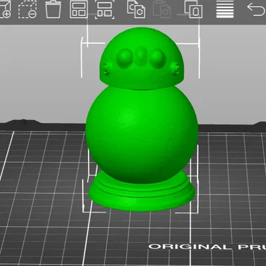Click the greyed-out Paste icon
Screen dimensions: 266x266
[x=162, y=9]
